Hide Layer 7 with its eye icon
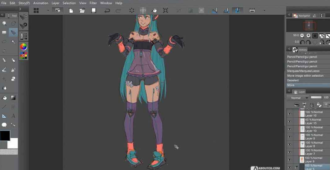The width and height of the screenshot is (330, 170). tap(289, 152)
